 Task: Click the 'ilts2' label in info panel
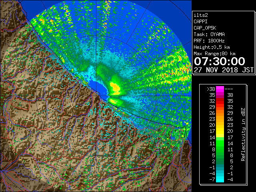(201, 15)
